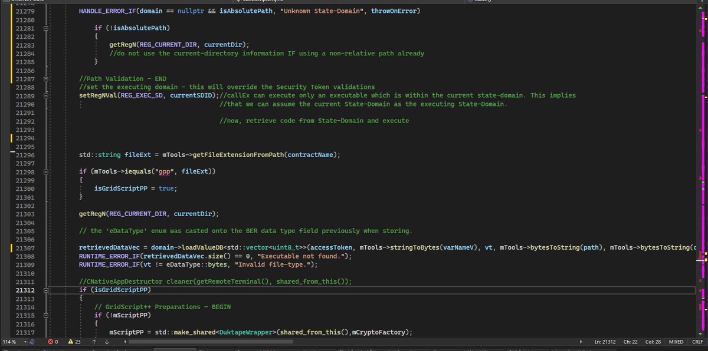708x351 pixels.
Task: Collapse the iequals if-block at line 21298
Action: click(x=47, y=172)
